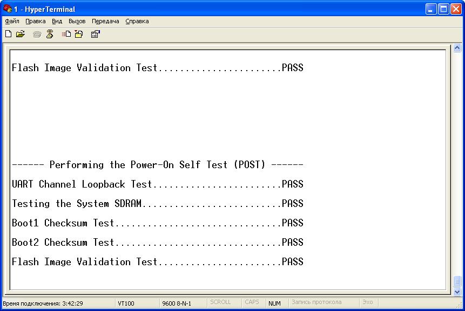
Task: Maximize the HyperTerminal window
Action: click(x=443, y=9)
